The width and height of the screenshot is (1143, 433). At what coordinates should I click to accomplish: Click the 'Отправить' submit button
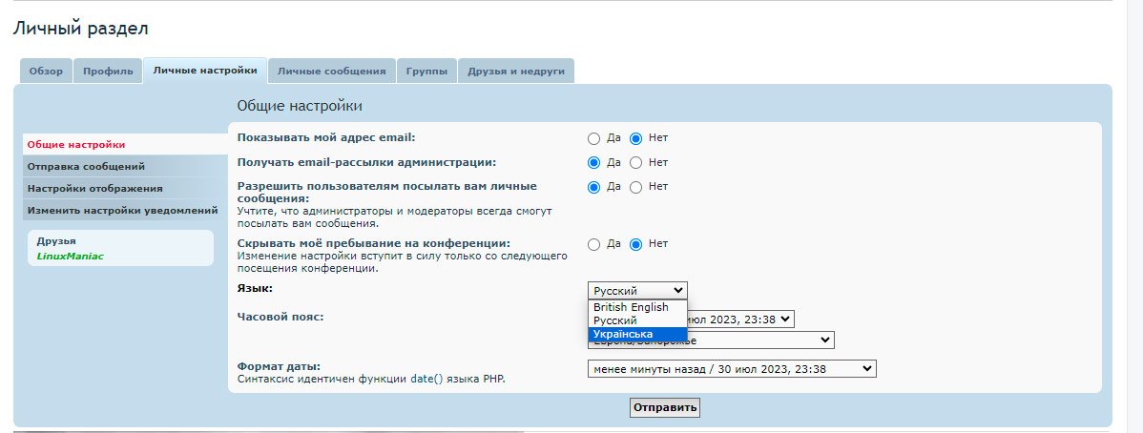[x=665, y=408]
